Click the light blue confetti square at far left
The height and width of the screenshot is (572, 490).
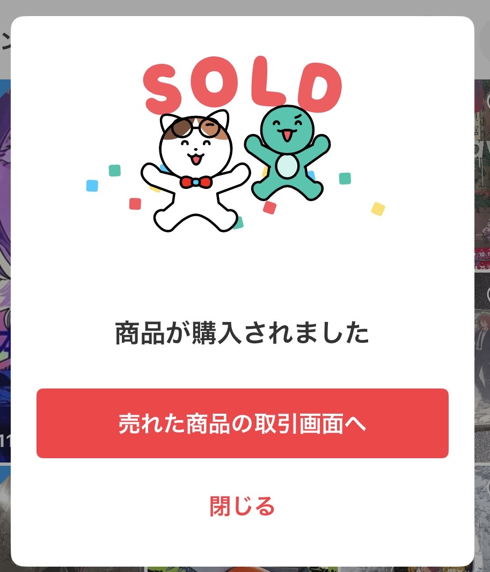(x=92, y=185)
